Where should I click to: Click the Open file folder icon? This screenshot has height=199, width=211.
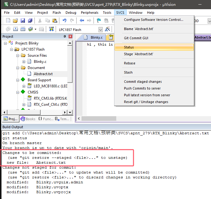(x=15, y=21)
